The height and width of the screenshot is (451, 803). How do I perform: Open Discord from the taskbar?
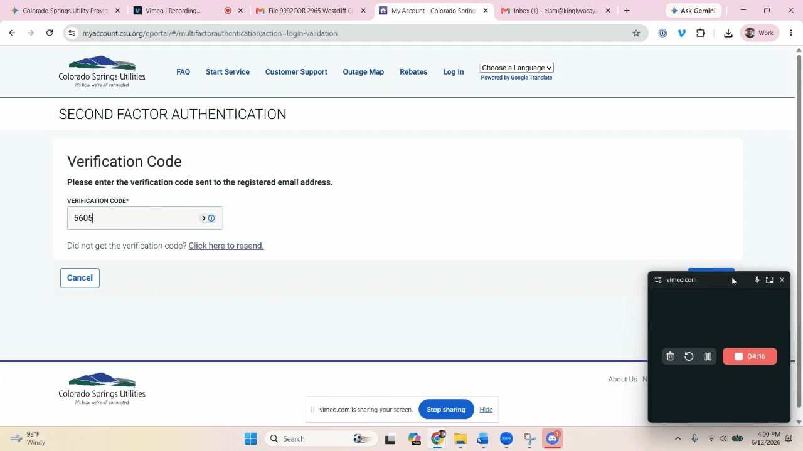coord(553,438)
